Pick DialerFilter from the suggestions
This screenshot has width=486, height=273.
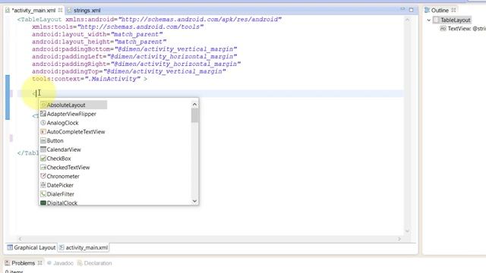(60, 194)
